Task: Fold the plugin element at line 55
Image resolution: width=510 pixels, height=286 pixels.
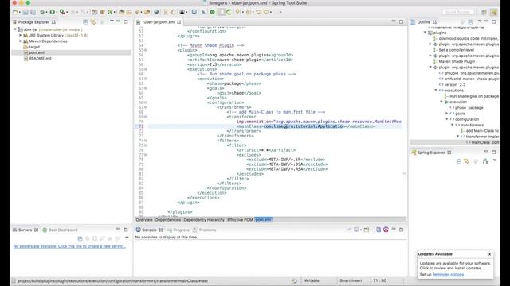Action: (146, 50)
